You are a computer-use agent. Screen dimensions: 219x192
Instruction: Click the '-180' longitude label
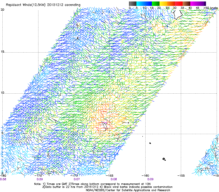(3, 175)
